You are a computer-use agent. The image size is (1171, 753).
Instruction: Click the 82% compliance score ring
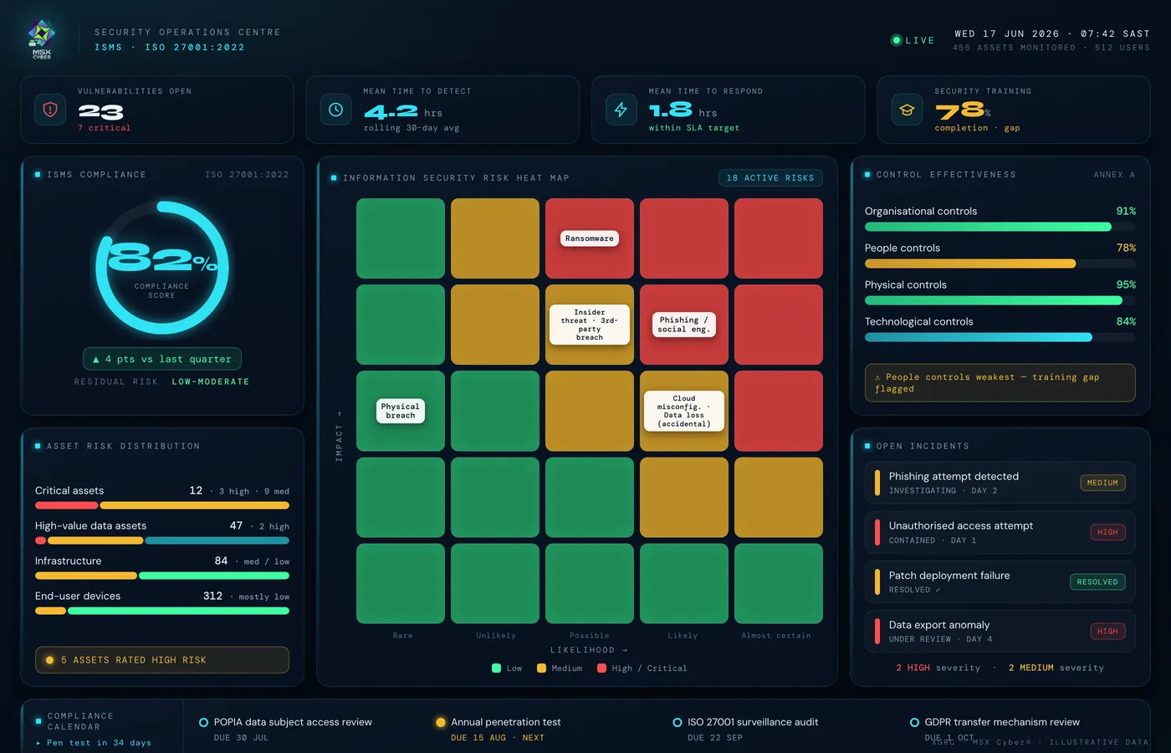162,268
